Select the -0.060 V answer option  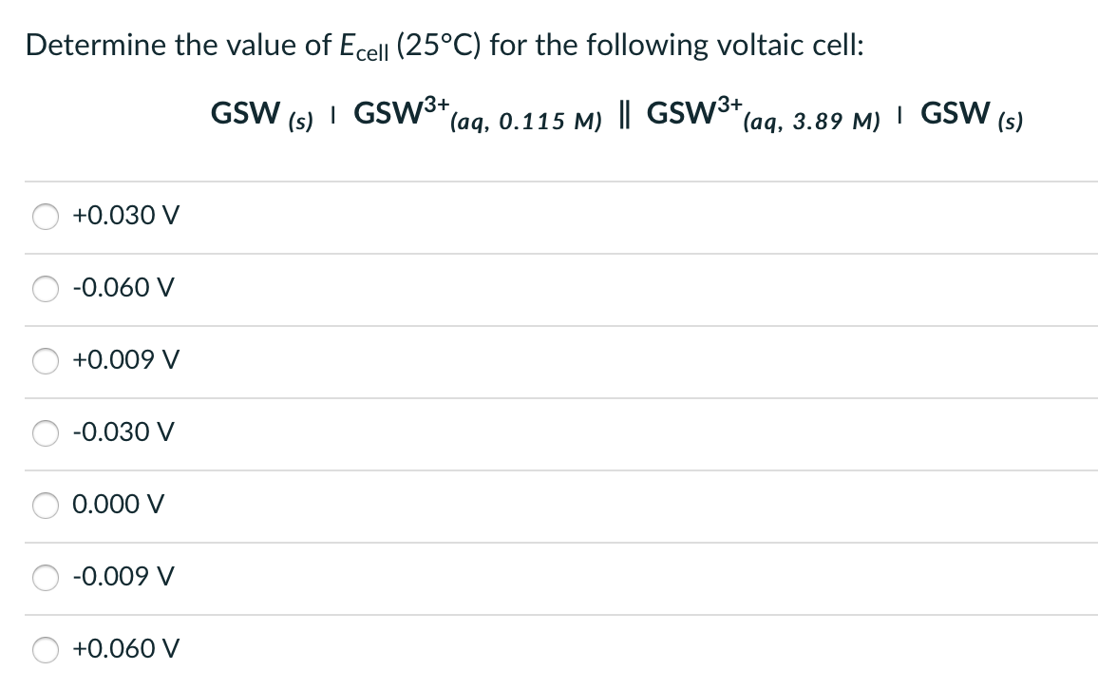[45, 288]
